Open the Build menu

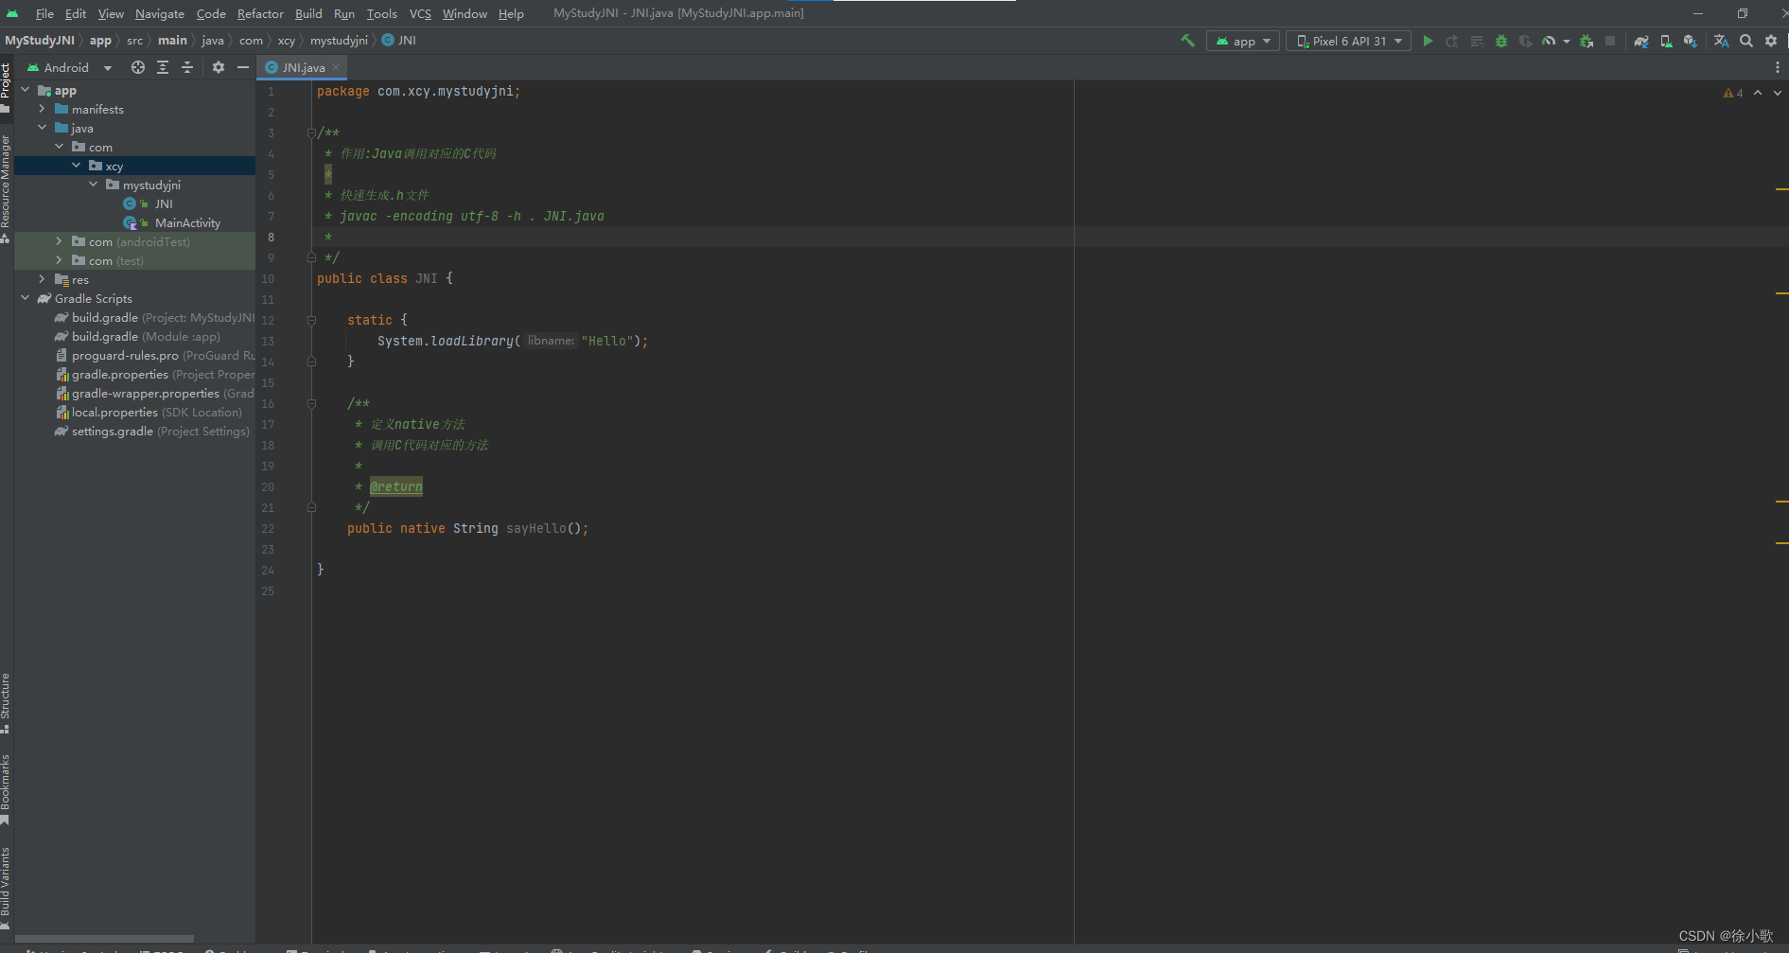coord(308,13)
